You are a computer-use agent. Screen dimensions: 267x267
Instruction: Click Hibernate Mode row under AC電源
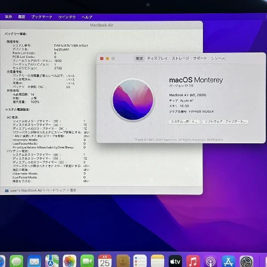(49, 140)
